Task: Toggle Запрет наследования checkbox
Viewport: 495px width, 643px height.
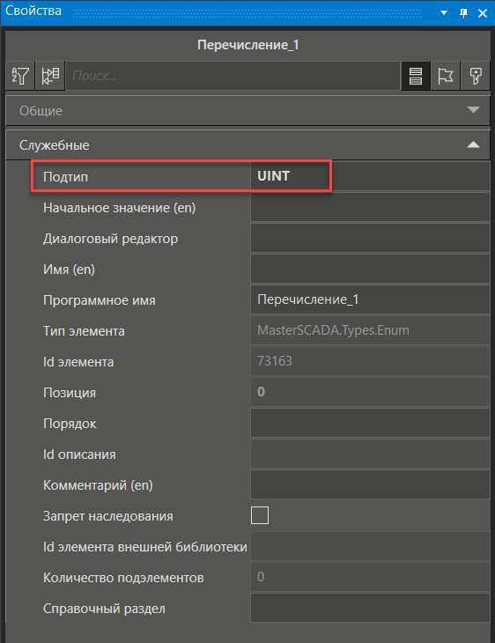Action: point(260,515)
